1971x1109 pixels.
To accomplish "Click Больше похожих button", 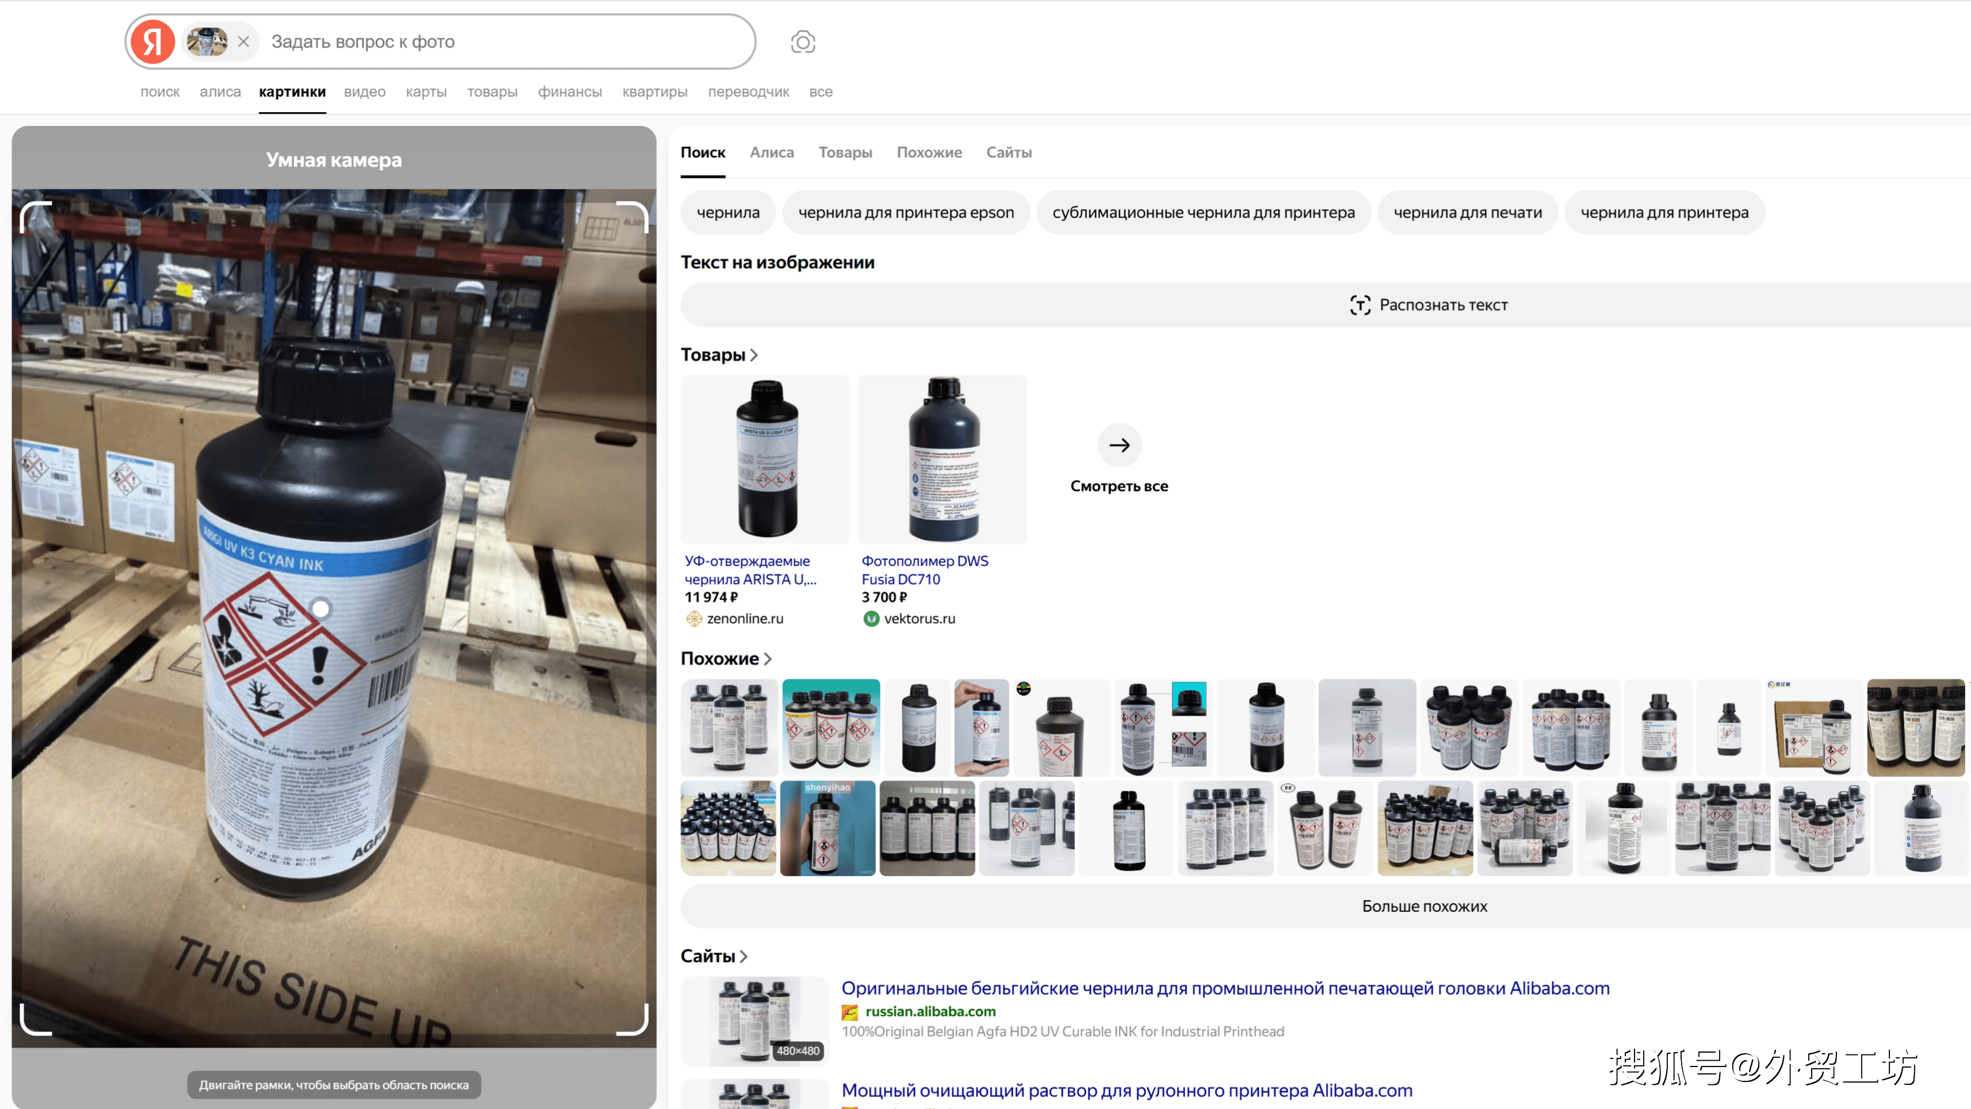I will click(1424, 906).
